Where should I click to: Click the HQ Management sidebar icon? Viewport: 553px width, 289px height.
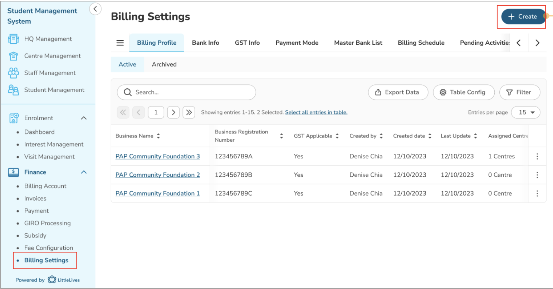pyautogui.click(x=13, y=39)
